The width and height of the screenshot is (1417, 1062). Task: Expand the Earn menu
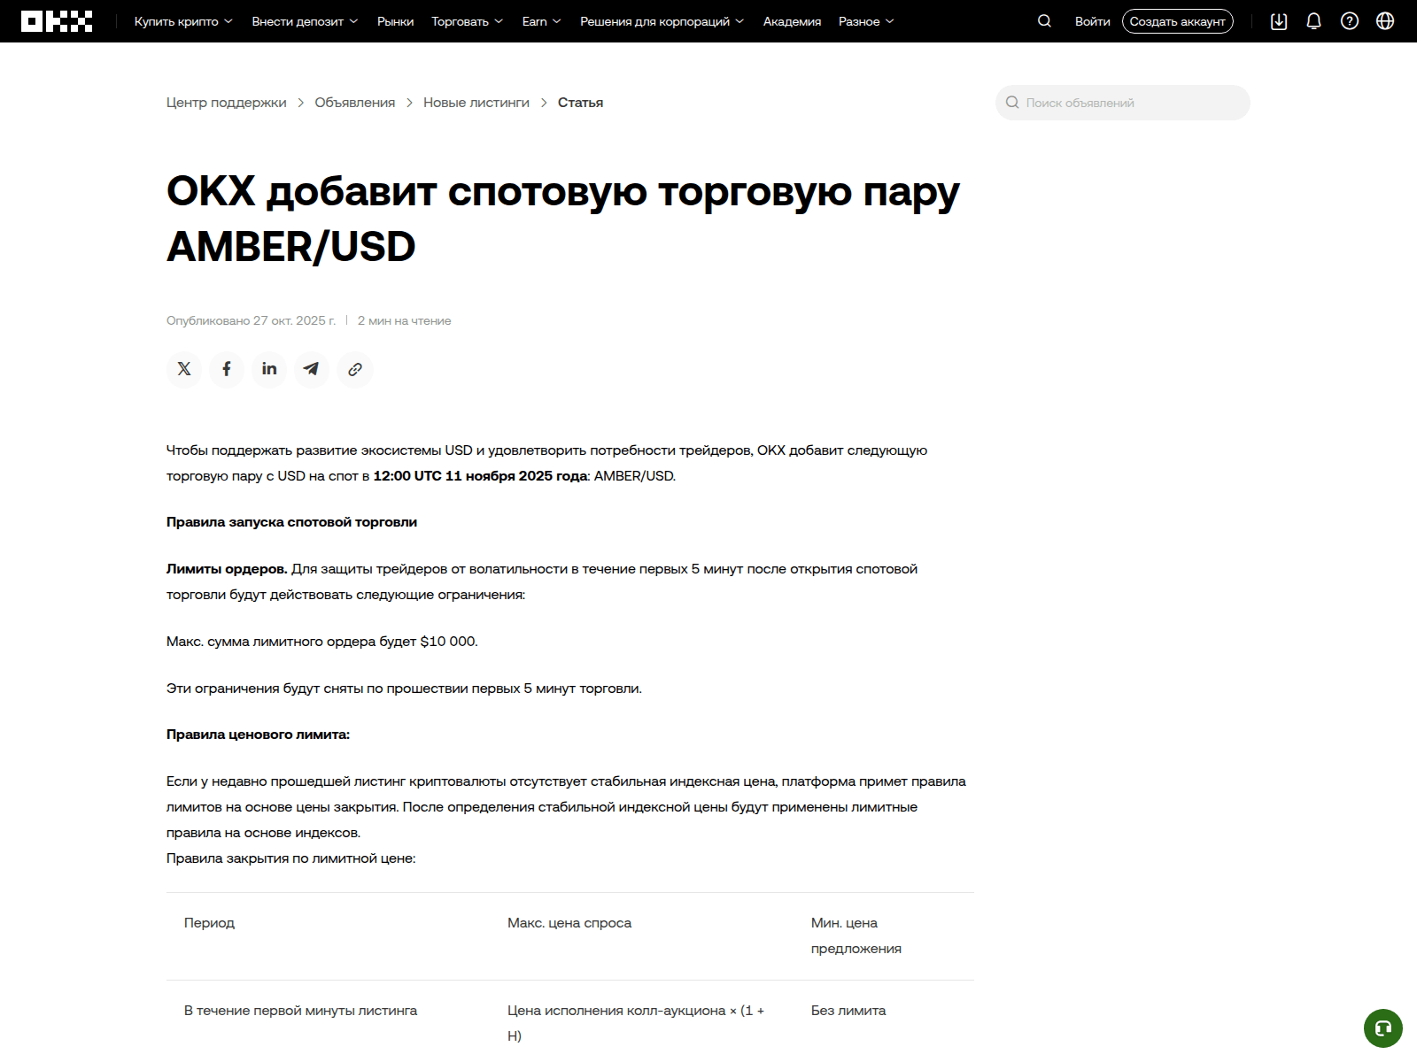[x=541, y=21]
